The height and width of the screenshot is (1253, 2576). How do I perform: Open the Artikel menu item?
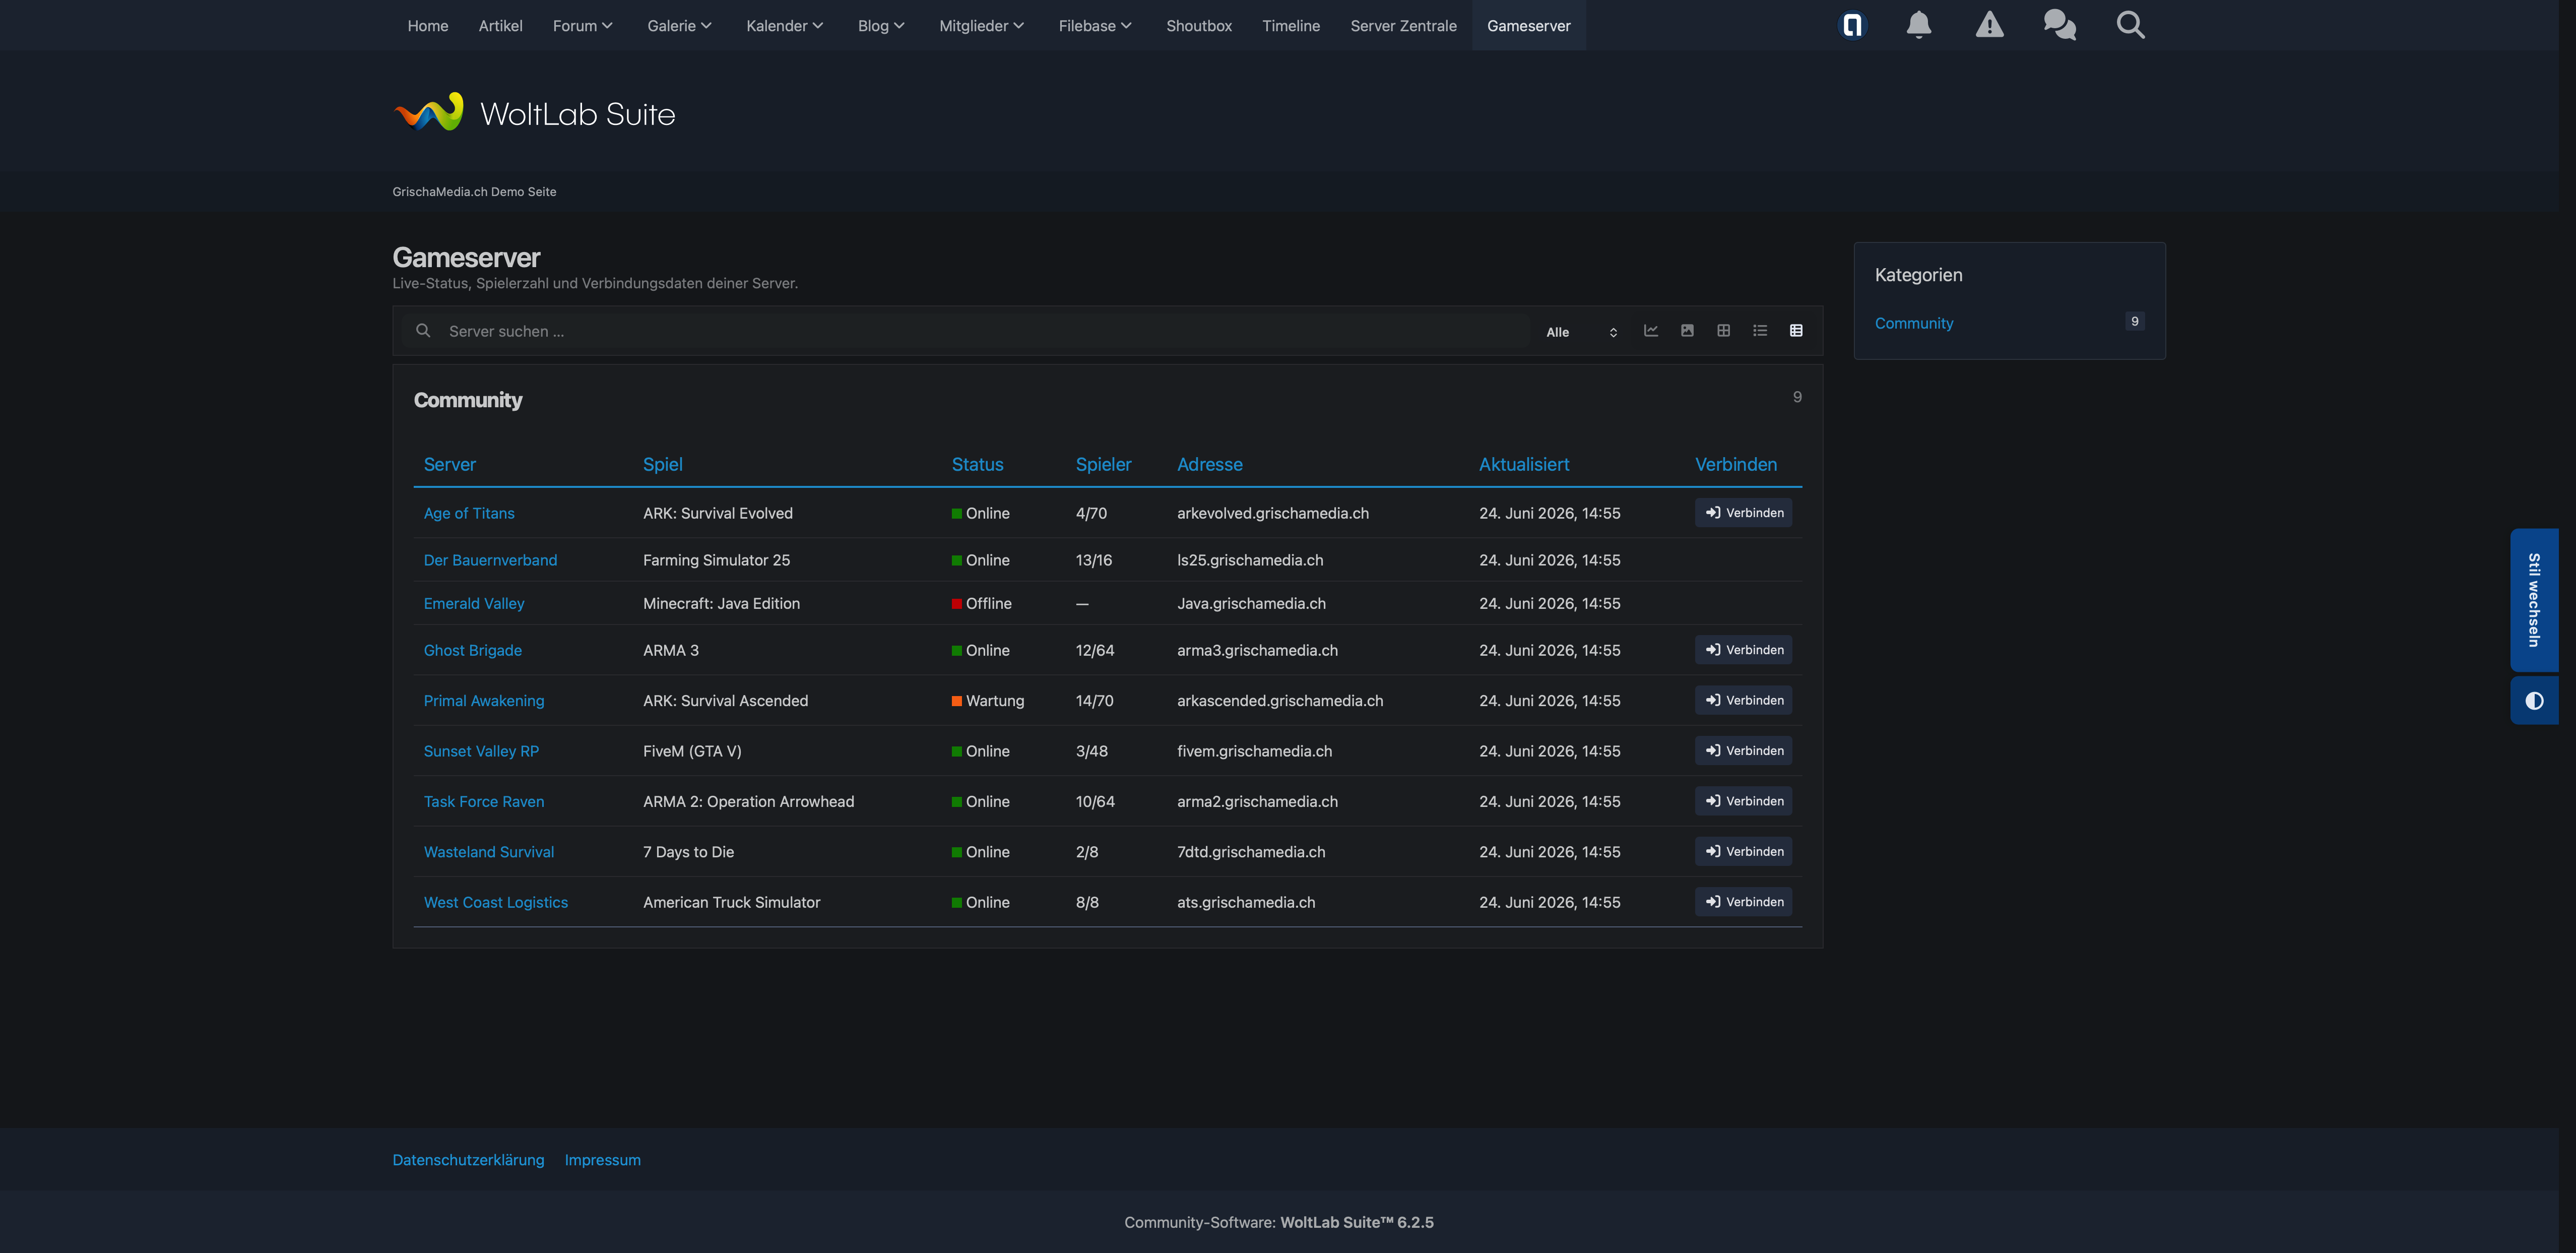tap(500, 26)
